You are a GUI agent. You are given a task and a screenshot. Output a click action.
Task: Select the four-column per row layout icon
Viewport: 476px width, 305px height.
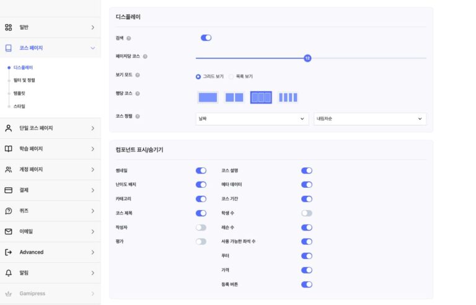pos(288,97)
